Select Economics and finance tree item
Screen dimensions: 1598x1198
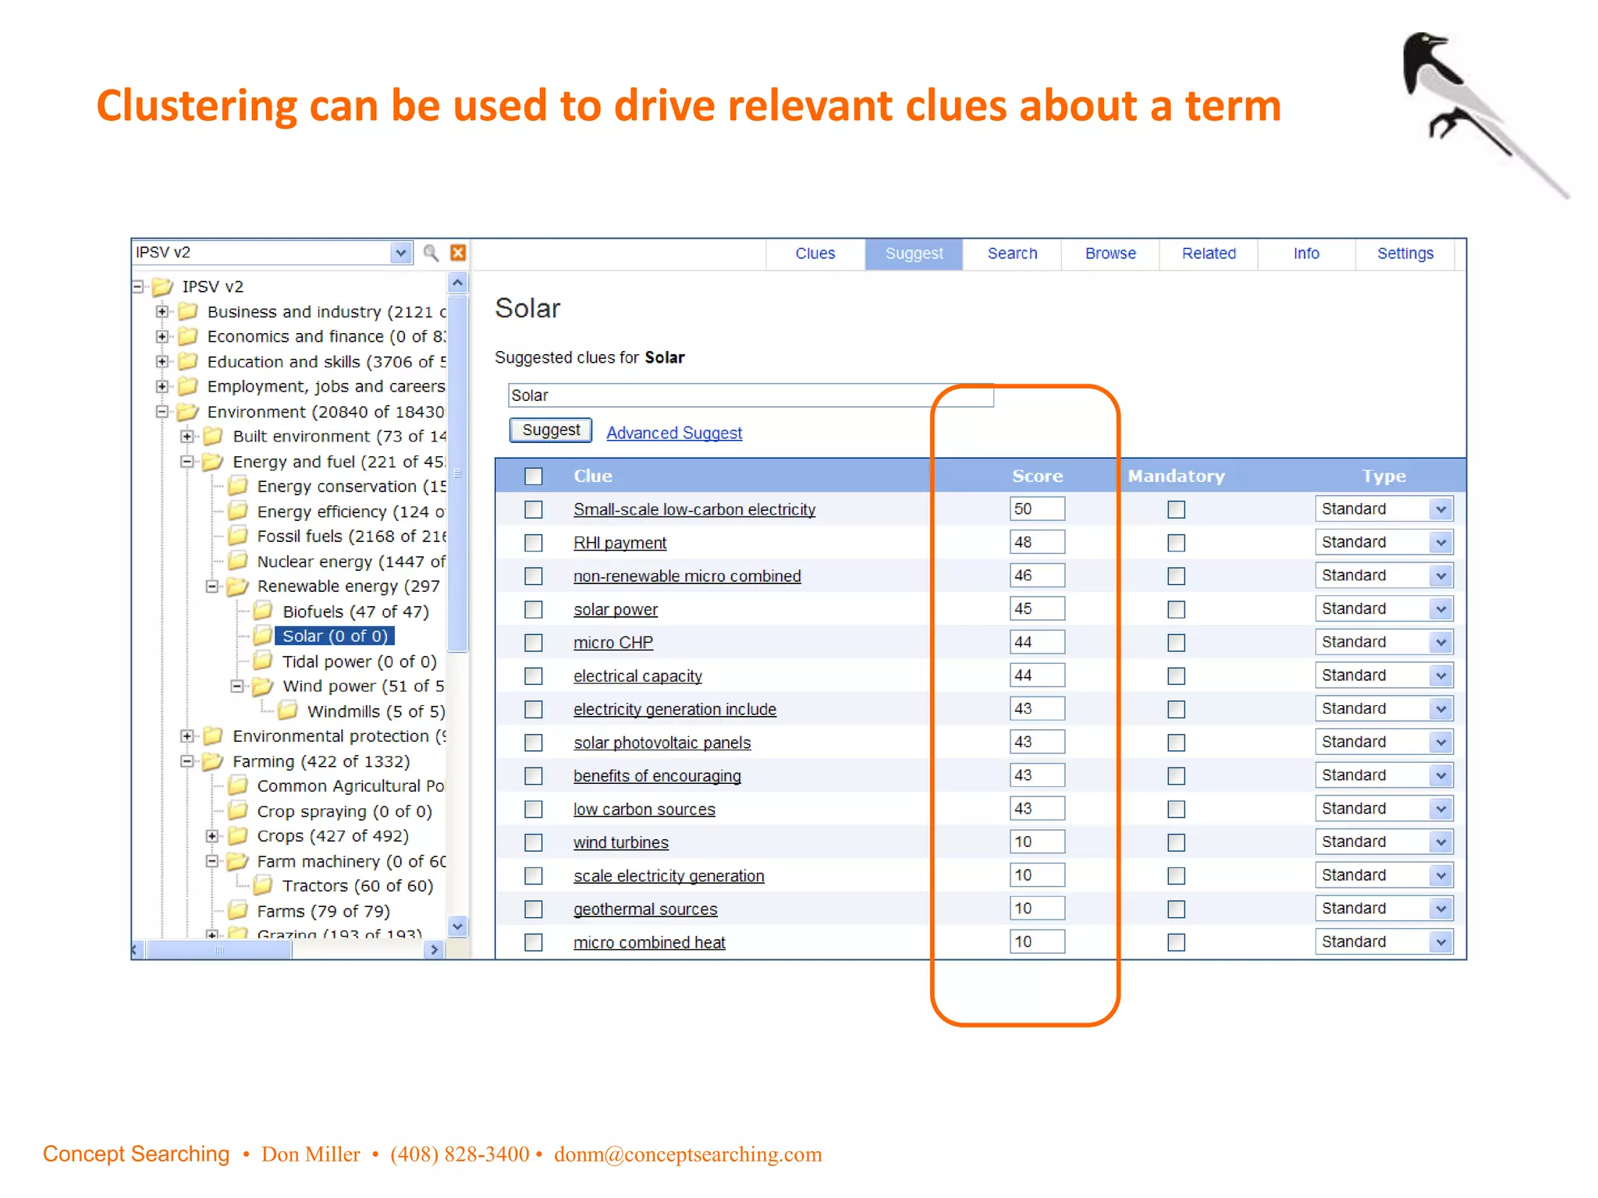coord(327,336)
